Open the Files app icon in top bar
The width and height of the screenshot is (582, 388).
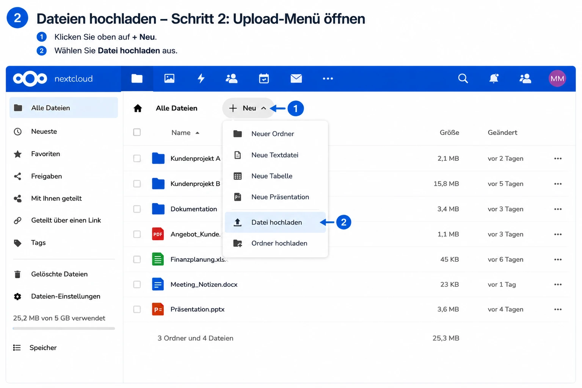(137, 78)
